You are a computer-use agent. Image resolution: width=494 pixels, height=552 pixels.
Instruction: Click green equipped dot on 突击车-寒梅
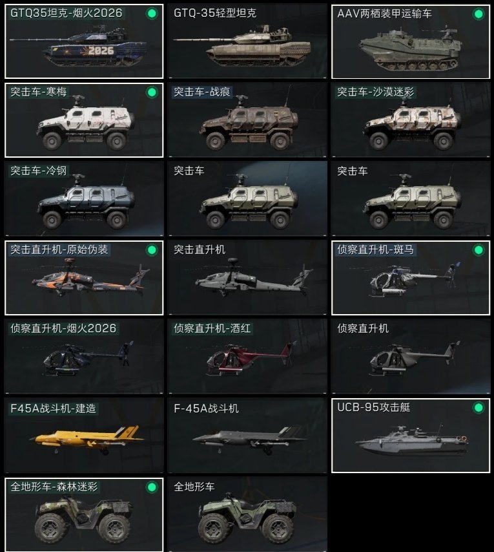[152, 92]
